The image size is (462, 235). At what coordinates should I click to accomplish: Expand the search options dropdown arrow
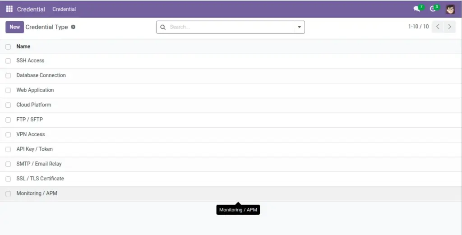[x=299, y=27]
